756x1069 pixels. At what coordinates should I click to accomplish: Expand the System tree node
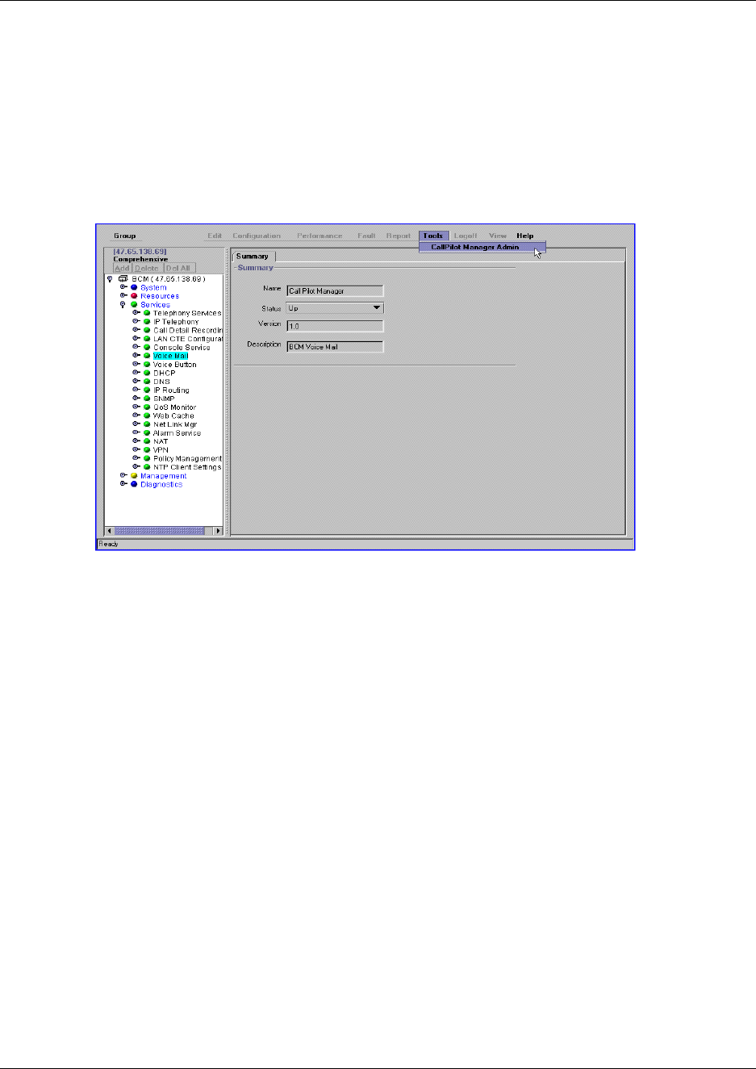[x=123, y=287]
